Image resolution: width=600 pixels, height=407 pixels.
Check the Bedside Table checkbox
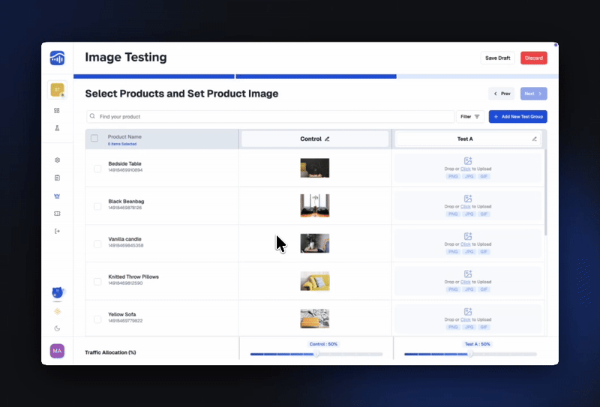97,169
